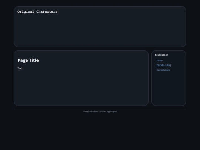The width and height of the screenshot is (200, 150).
Task: Click the Navigation sidebar heading
Action: (x=161, y=55)
